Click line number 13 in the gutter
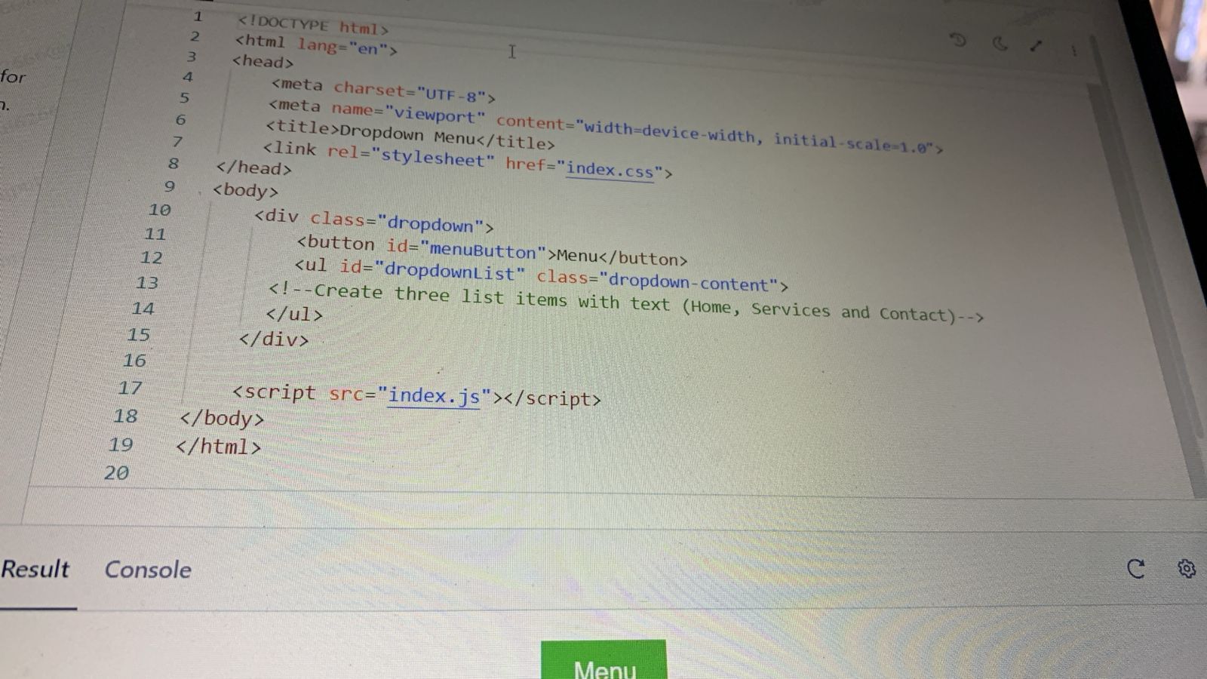1207x679 pixels. (147, 283)
